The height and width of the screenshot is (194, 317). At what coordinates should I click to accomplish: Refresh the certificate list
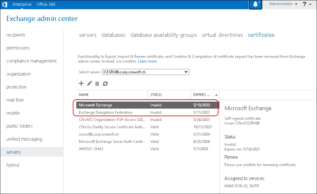tap(105, 84)
